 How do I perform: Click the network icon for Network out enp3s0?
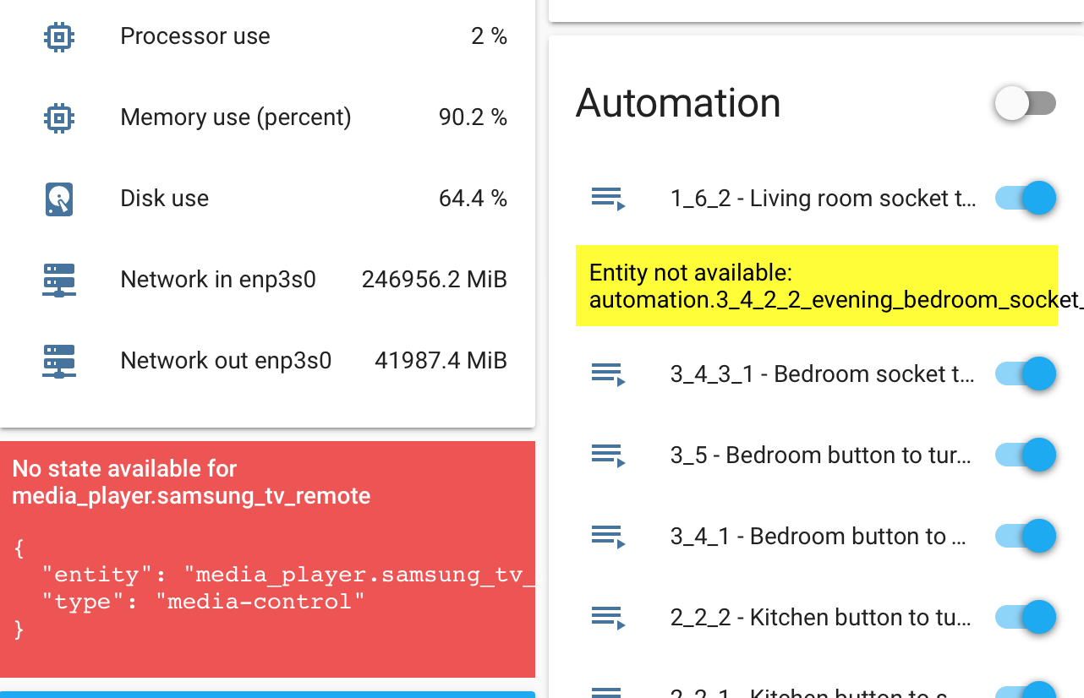pos(58,361)
